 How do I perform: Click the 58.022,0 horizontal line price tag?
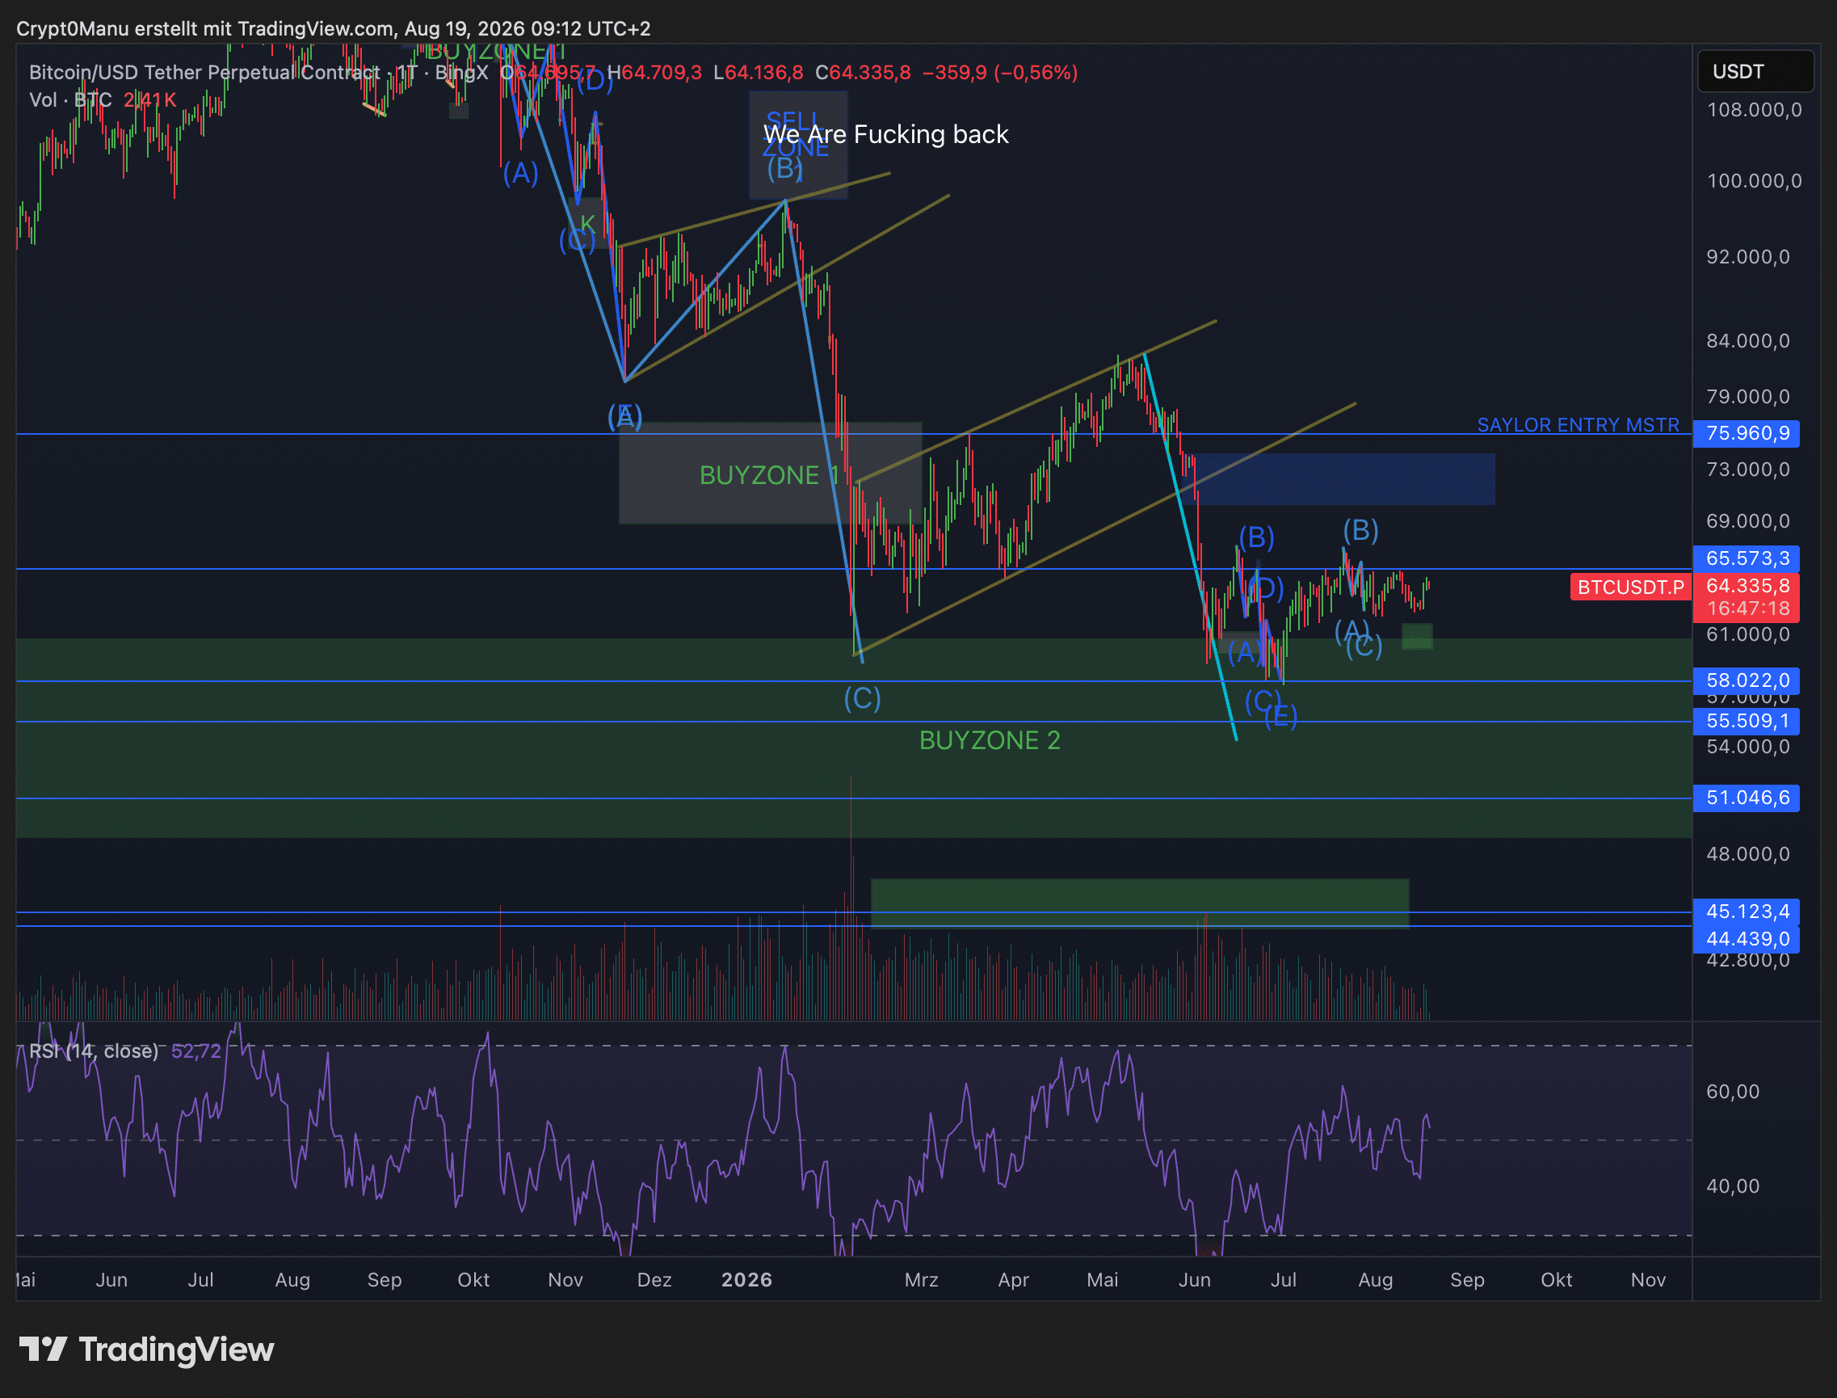(x=1747, y=680)
